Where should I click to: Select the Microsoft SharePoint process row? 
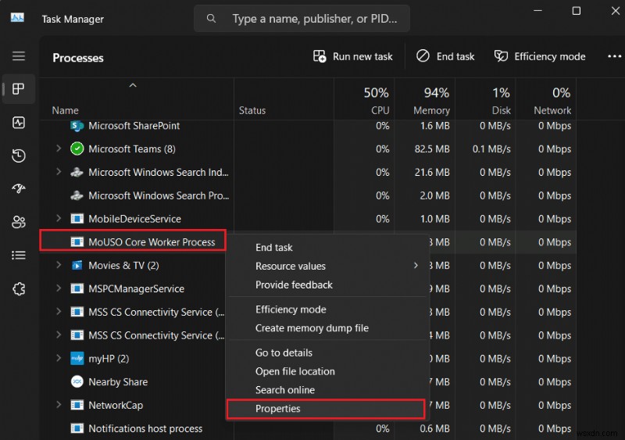coord(308,126)
